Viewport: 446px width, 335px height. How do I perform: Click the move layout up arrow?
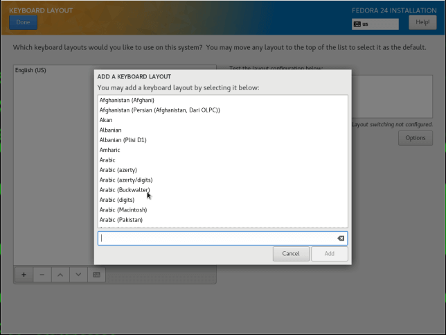(x=60, y=275)
